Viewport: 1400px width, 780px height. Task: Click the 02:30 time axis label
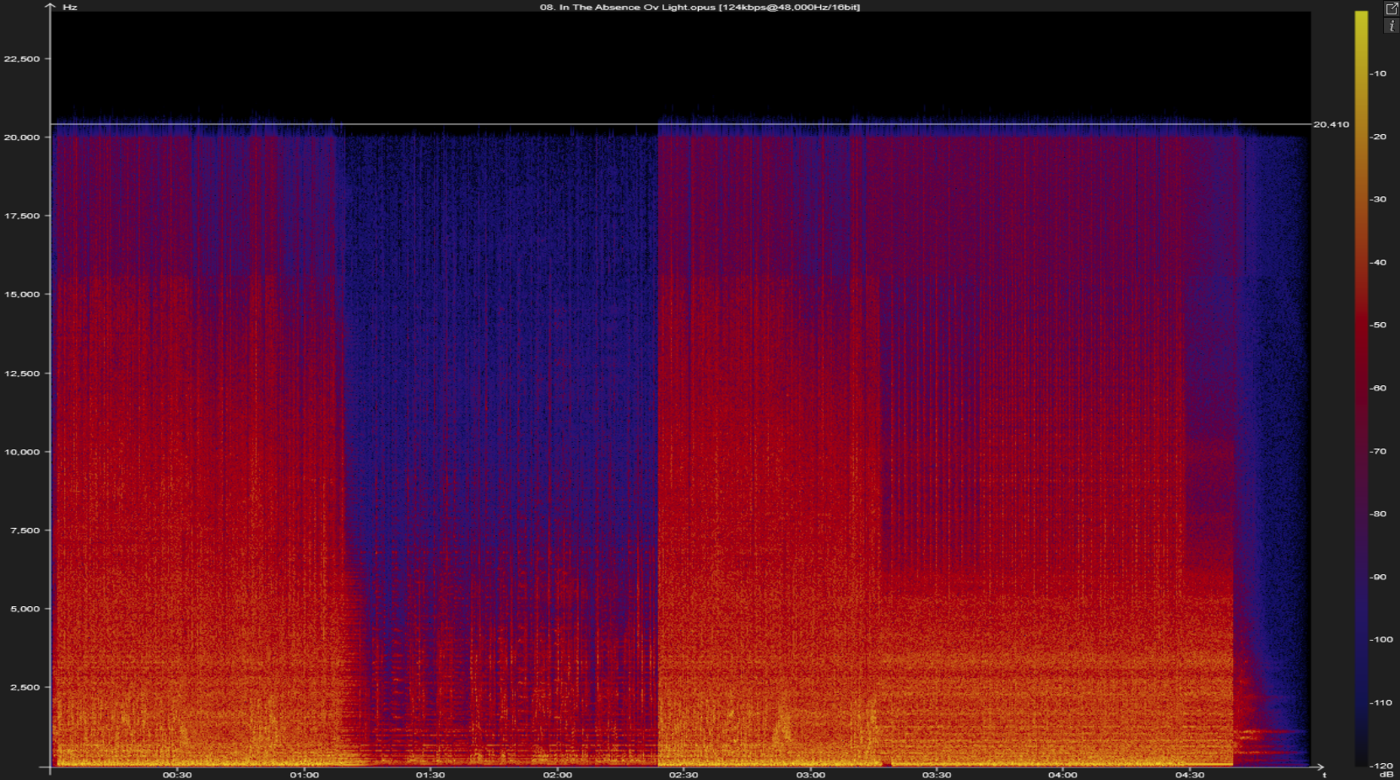pos(684,775)
